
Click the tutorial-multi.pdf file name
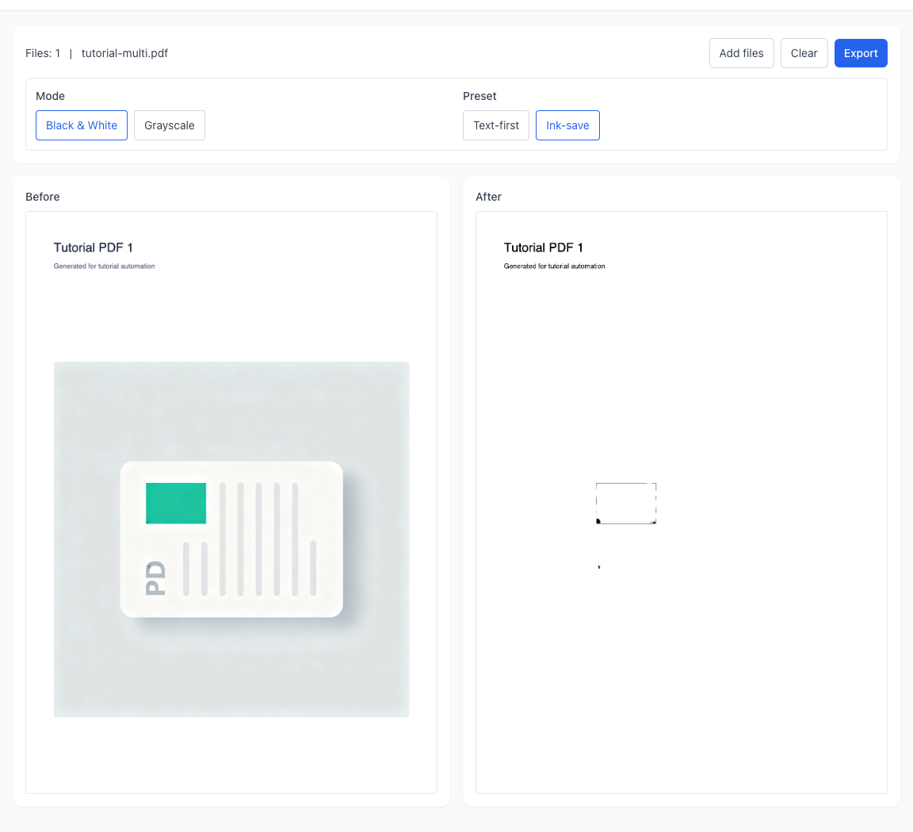point(124,53)
